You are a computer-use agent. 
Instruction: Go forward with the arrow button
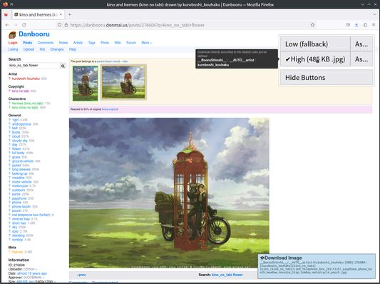tap(16, 25)
